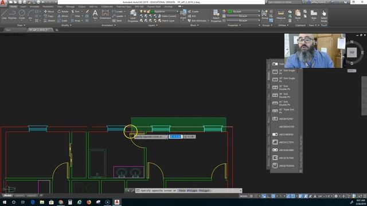Click the TOP face of ViewCube
Screen dimensions: 367x206
tap(352, 53)
